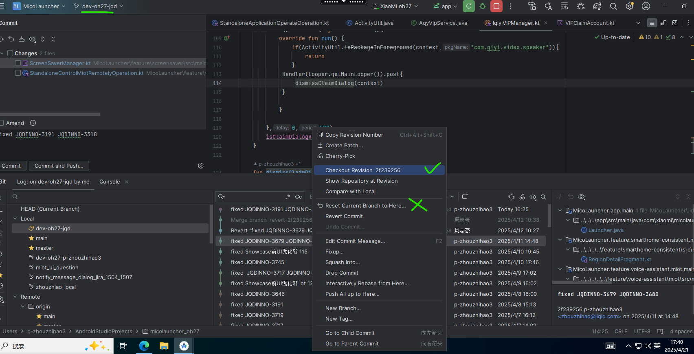Collapse the Local branches node

click(x=15, y=219)
